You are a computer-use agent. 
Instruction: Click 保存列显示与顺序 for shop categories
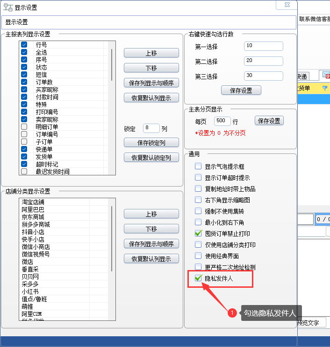tap(151, 243)
